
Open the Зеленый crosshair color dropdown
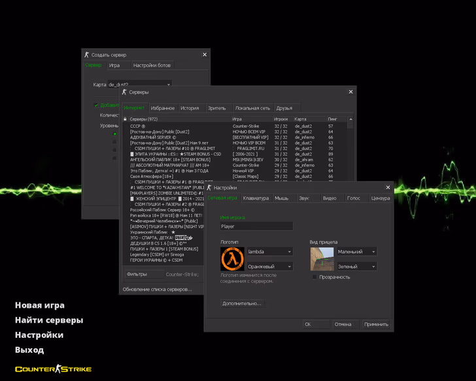[x=356, y=267]
